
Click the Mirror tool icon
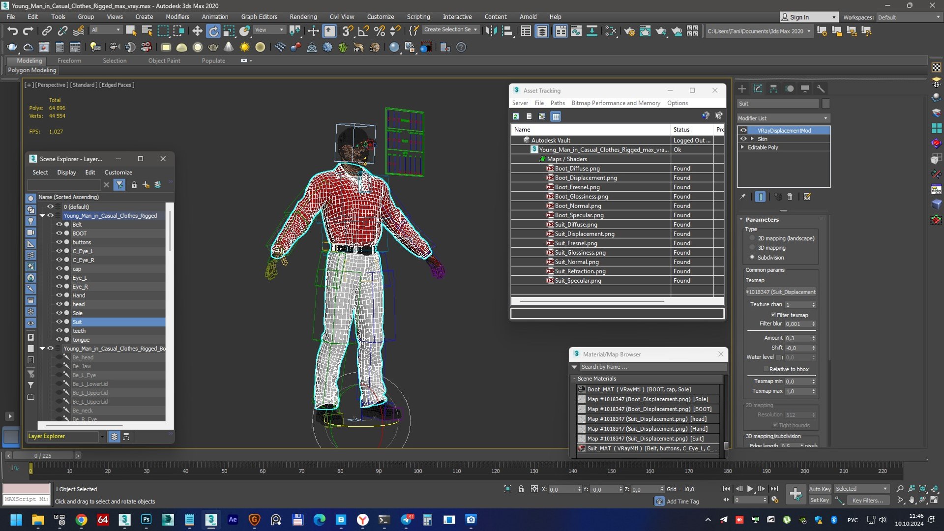click(x=491, y=31)
